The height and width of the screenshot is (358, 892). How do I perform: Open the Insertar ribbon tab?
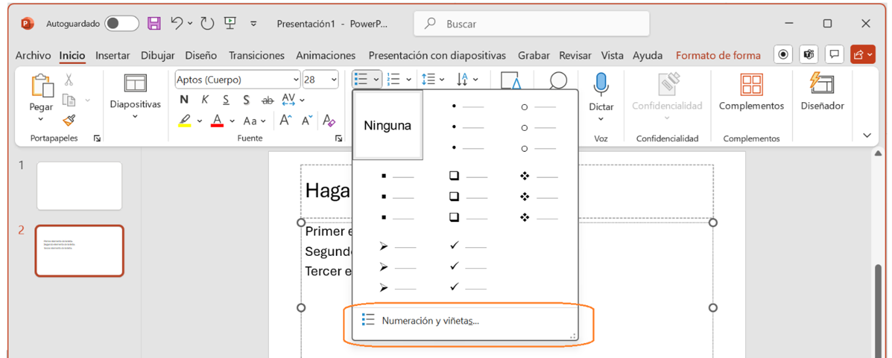[x=113, y=56]
